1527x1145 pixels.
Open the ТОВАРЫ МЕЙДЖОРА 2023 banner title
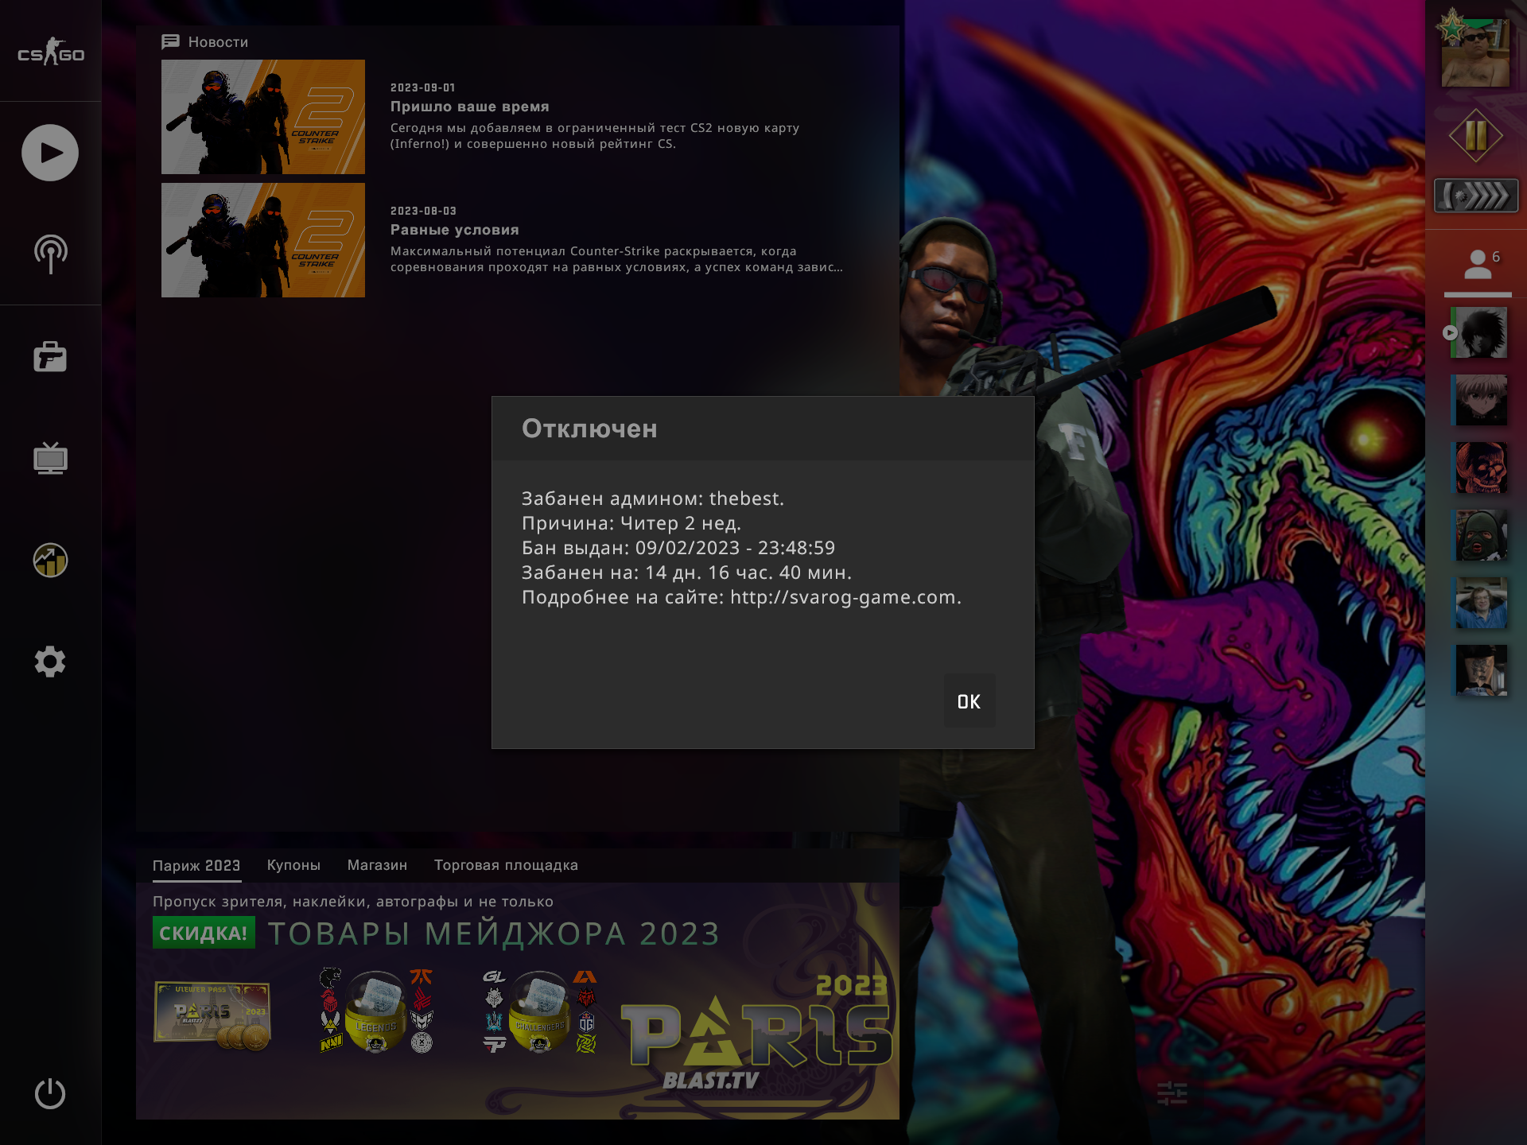(494, 933)
